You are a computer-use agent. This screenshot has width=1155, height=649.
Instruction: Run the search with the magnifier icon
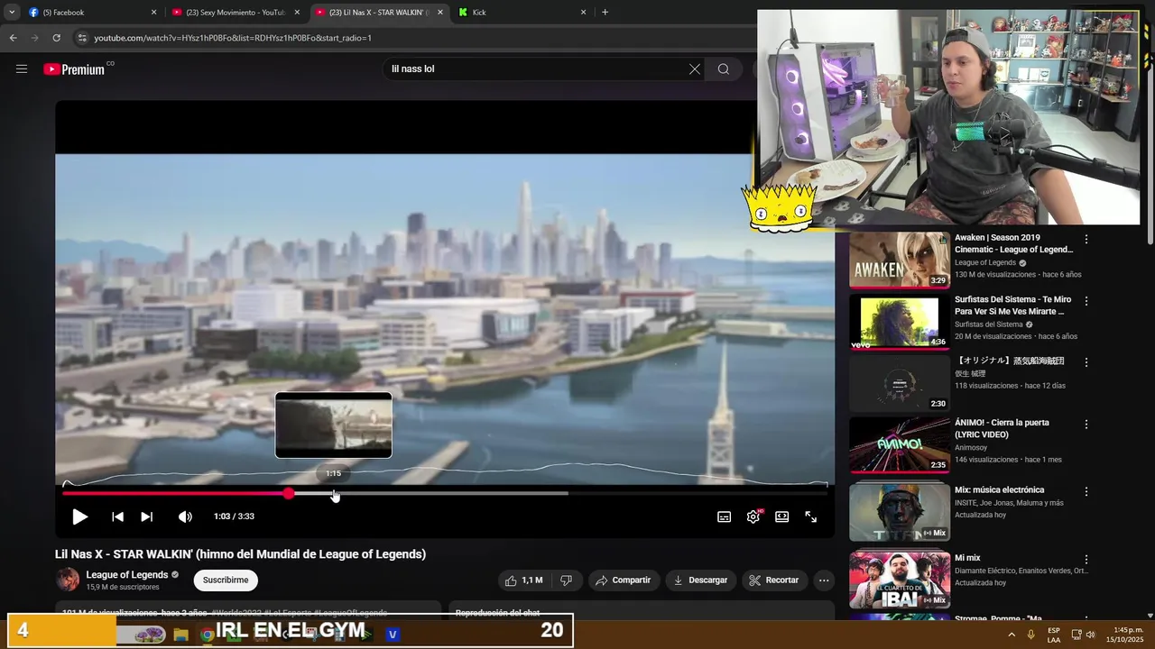click(x=724, y=69)
